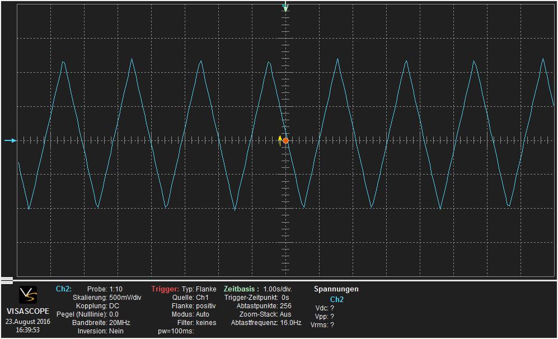Select the red Trigger heading
558x339 pixels.
(x=165, y=289)
